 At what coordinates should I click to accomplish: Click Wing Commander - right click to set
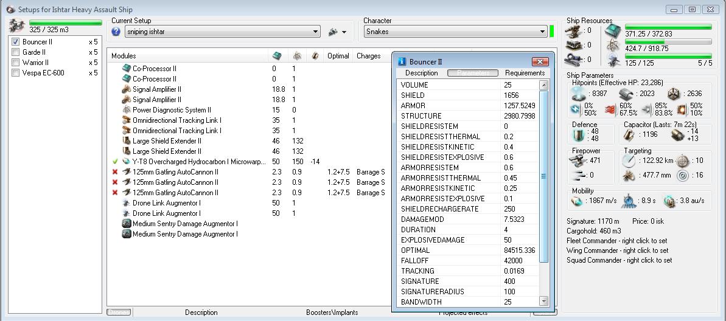pyautogui.click(x=618, y=250)
